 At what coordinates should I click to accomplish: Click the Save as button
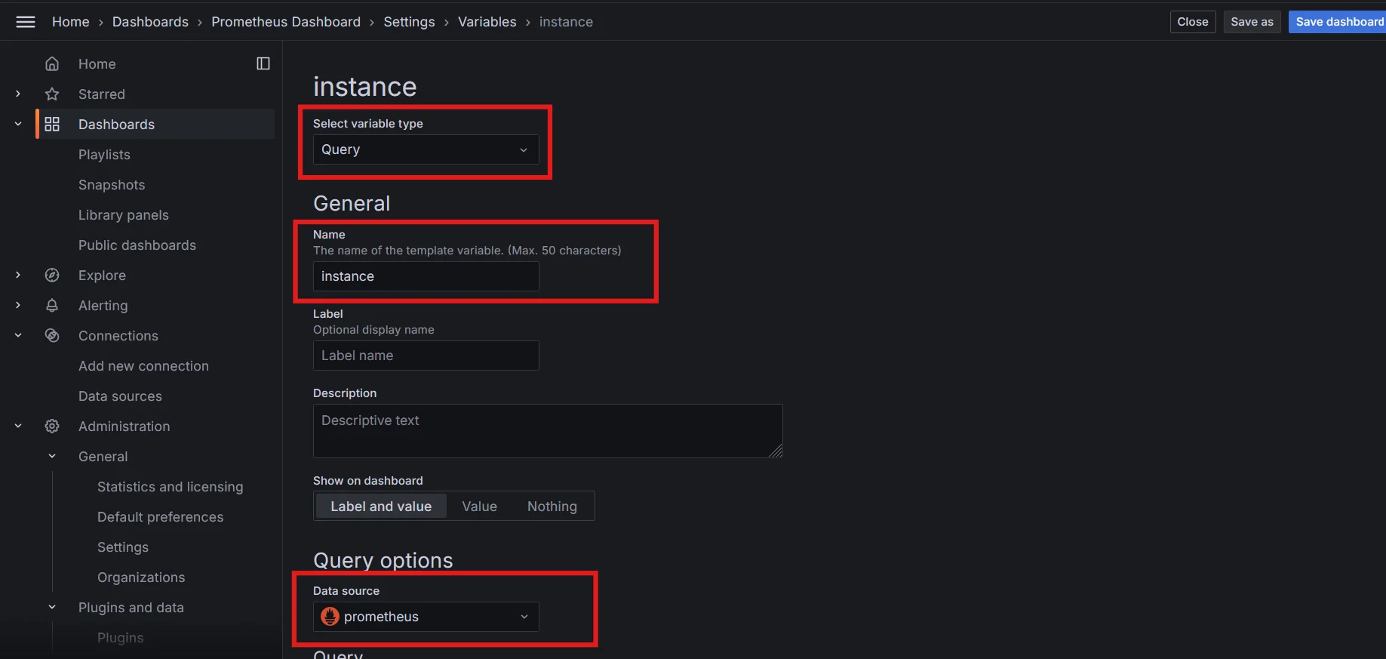[x=1252, y=22]
